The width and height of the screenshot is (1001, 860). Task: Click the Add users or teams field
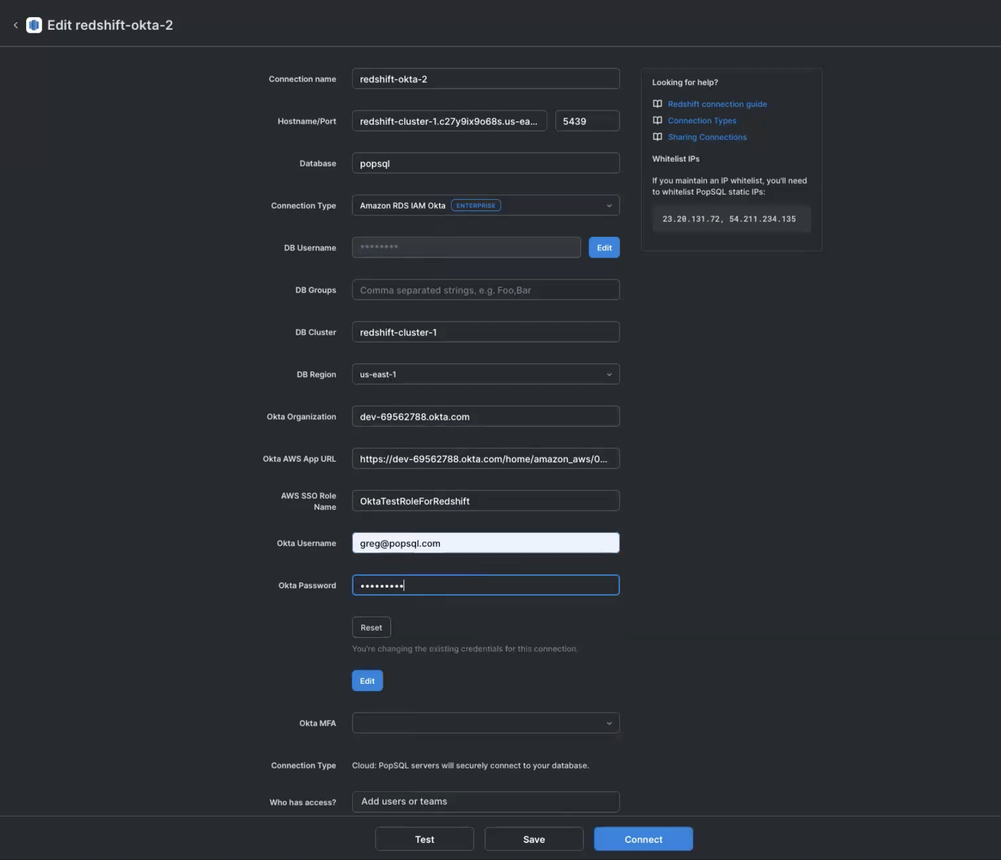point(486,802)
